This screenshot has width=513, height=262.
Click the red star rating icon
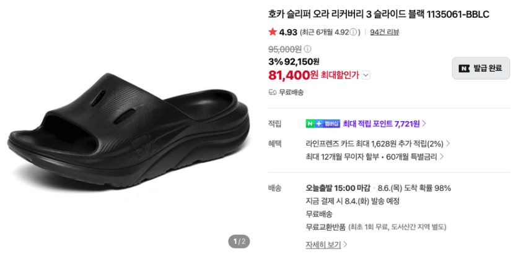tap(273, 32)
